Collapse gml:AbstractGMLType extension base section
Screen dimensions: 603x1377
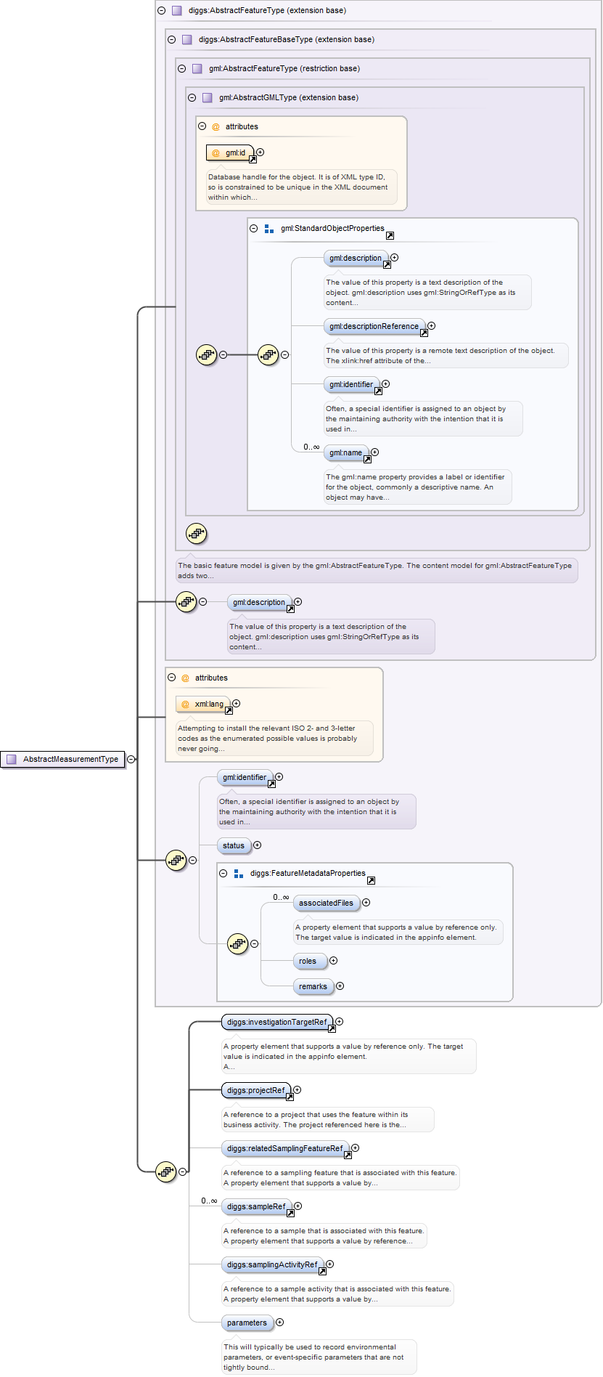pyautogui.click(x=192, y=97)
